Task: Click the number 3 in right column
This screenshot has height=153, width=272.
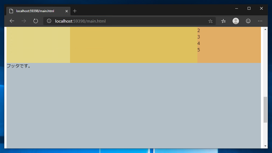Action: [199, 37]
